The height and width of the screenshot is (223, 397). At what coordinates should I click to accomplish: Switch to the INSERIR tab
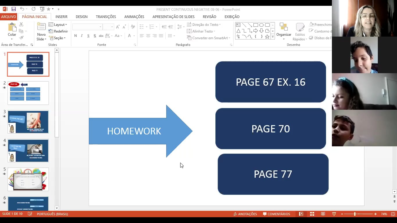61,17
